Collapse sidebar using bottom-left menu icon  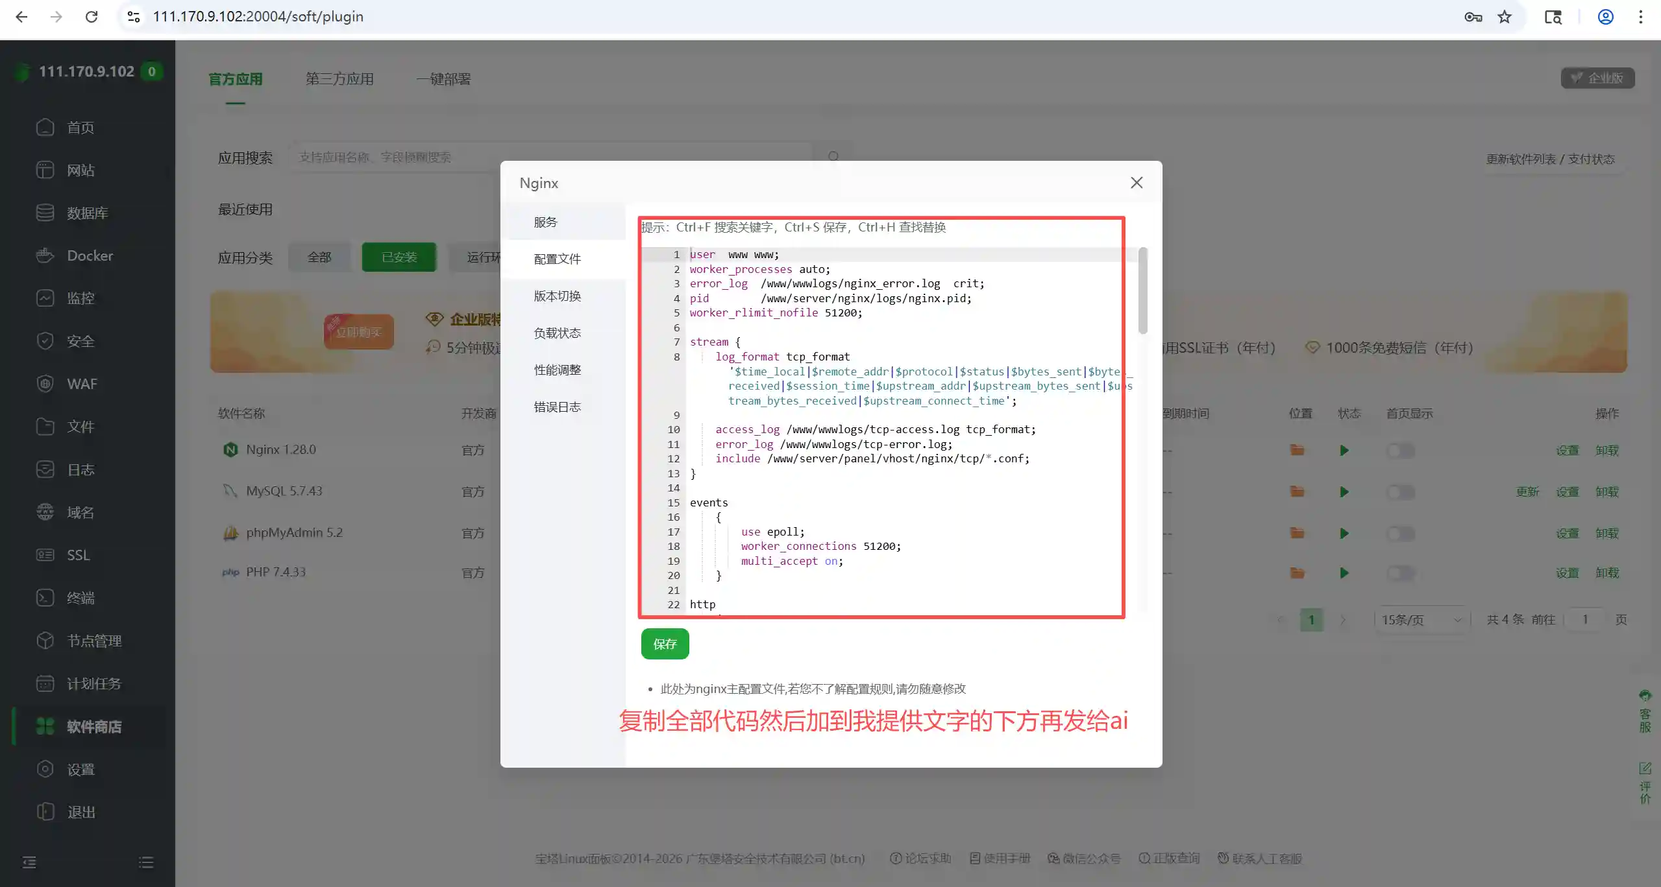29,862
